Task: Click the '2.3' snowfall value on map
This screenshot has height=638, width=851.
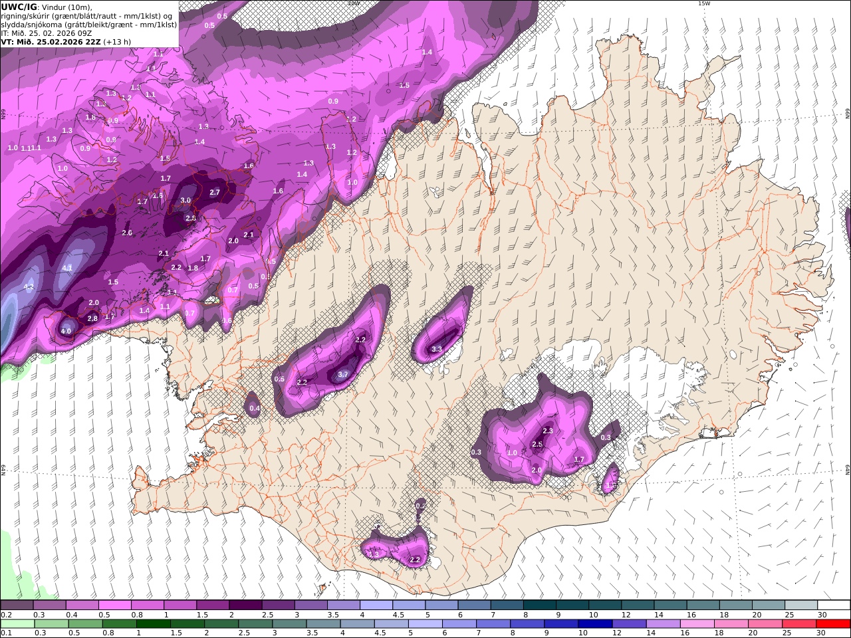Action: point(548,431)
